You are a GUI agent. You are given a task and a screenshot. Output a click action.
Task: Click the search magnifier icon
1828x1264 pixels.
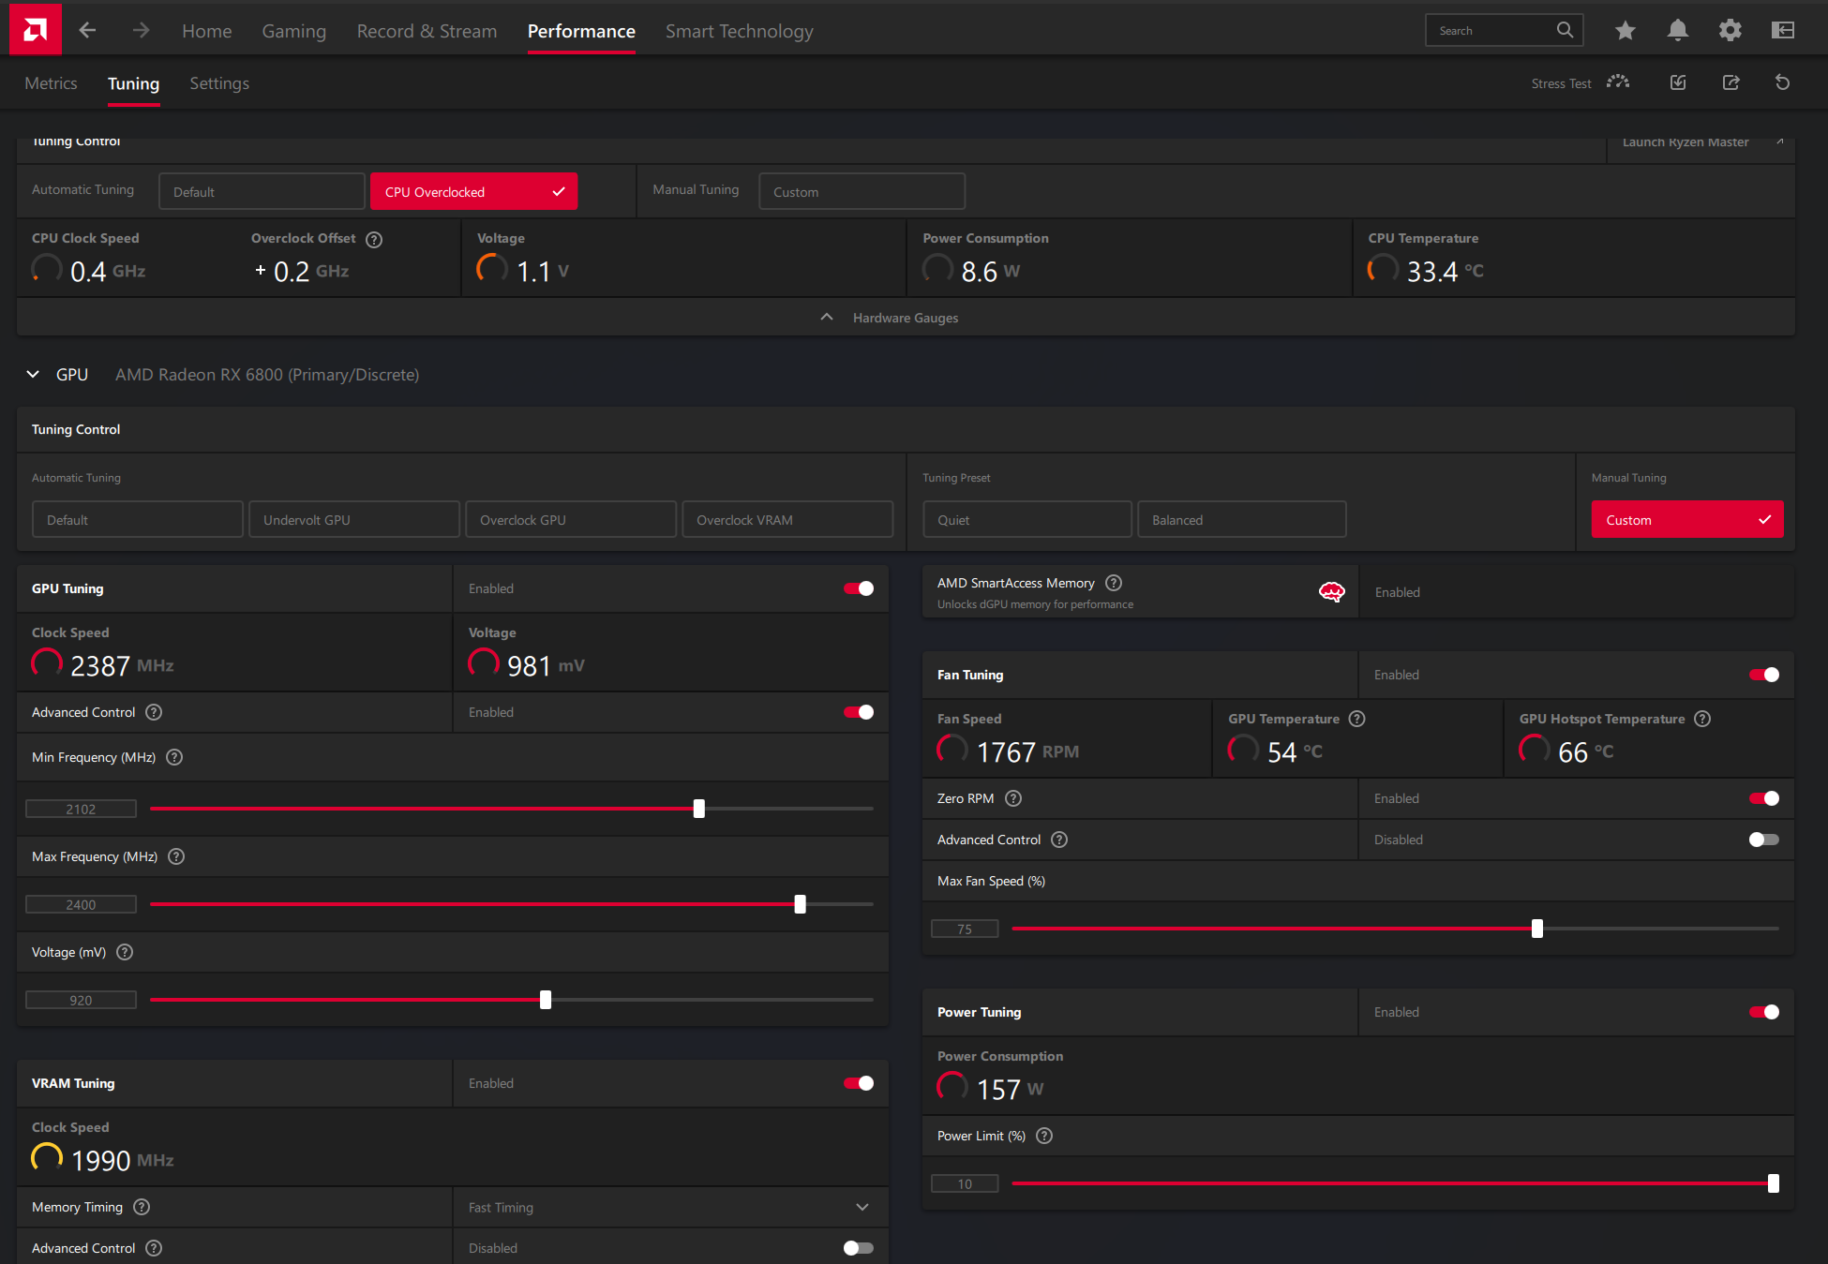[x=1565, y=30]
